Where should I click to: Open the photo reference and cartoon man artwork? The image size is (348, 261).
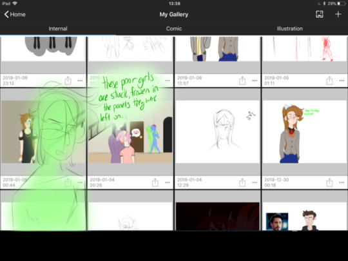[304, 217]
